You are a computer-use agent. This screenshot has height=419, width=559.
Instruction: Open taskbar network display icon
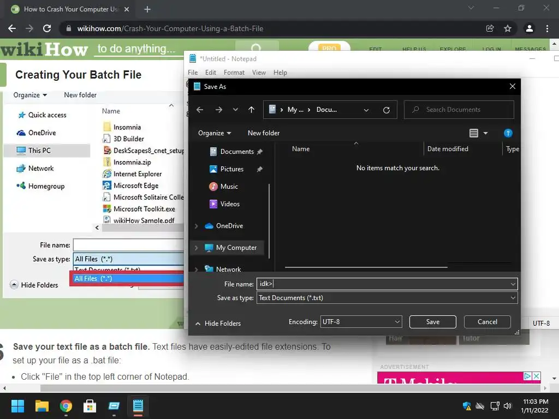tap(495, 406)
